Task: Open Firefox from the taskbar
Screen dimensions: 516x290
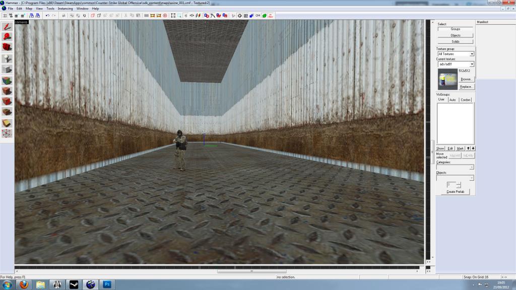Action: point(24,284)
